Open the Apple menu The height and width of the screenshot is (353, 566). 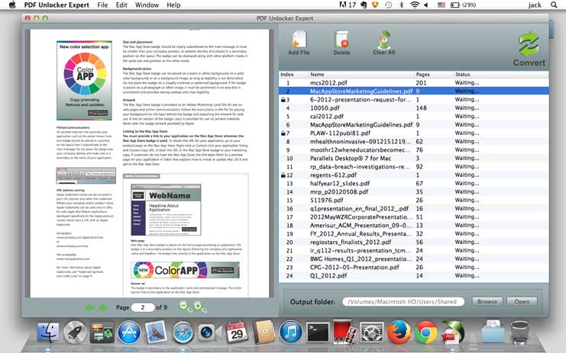[x=12, y=5]
